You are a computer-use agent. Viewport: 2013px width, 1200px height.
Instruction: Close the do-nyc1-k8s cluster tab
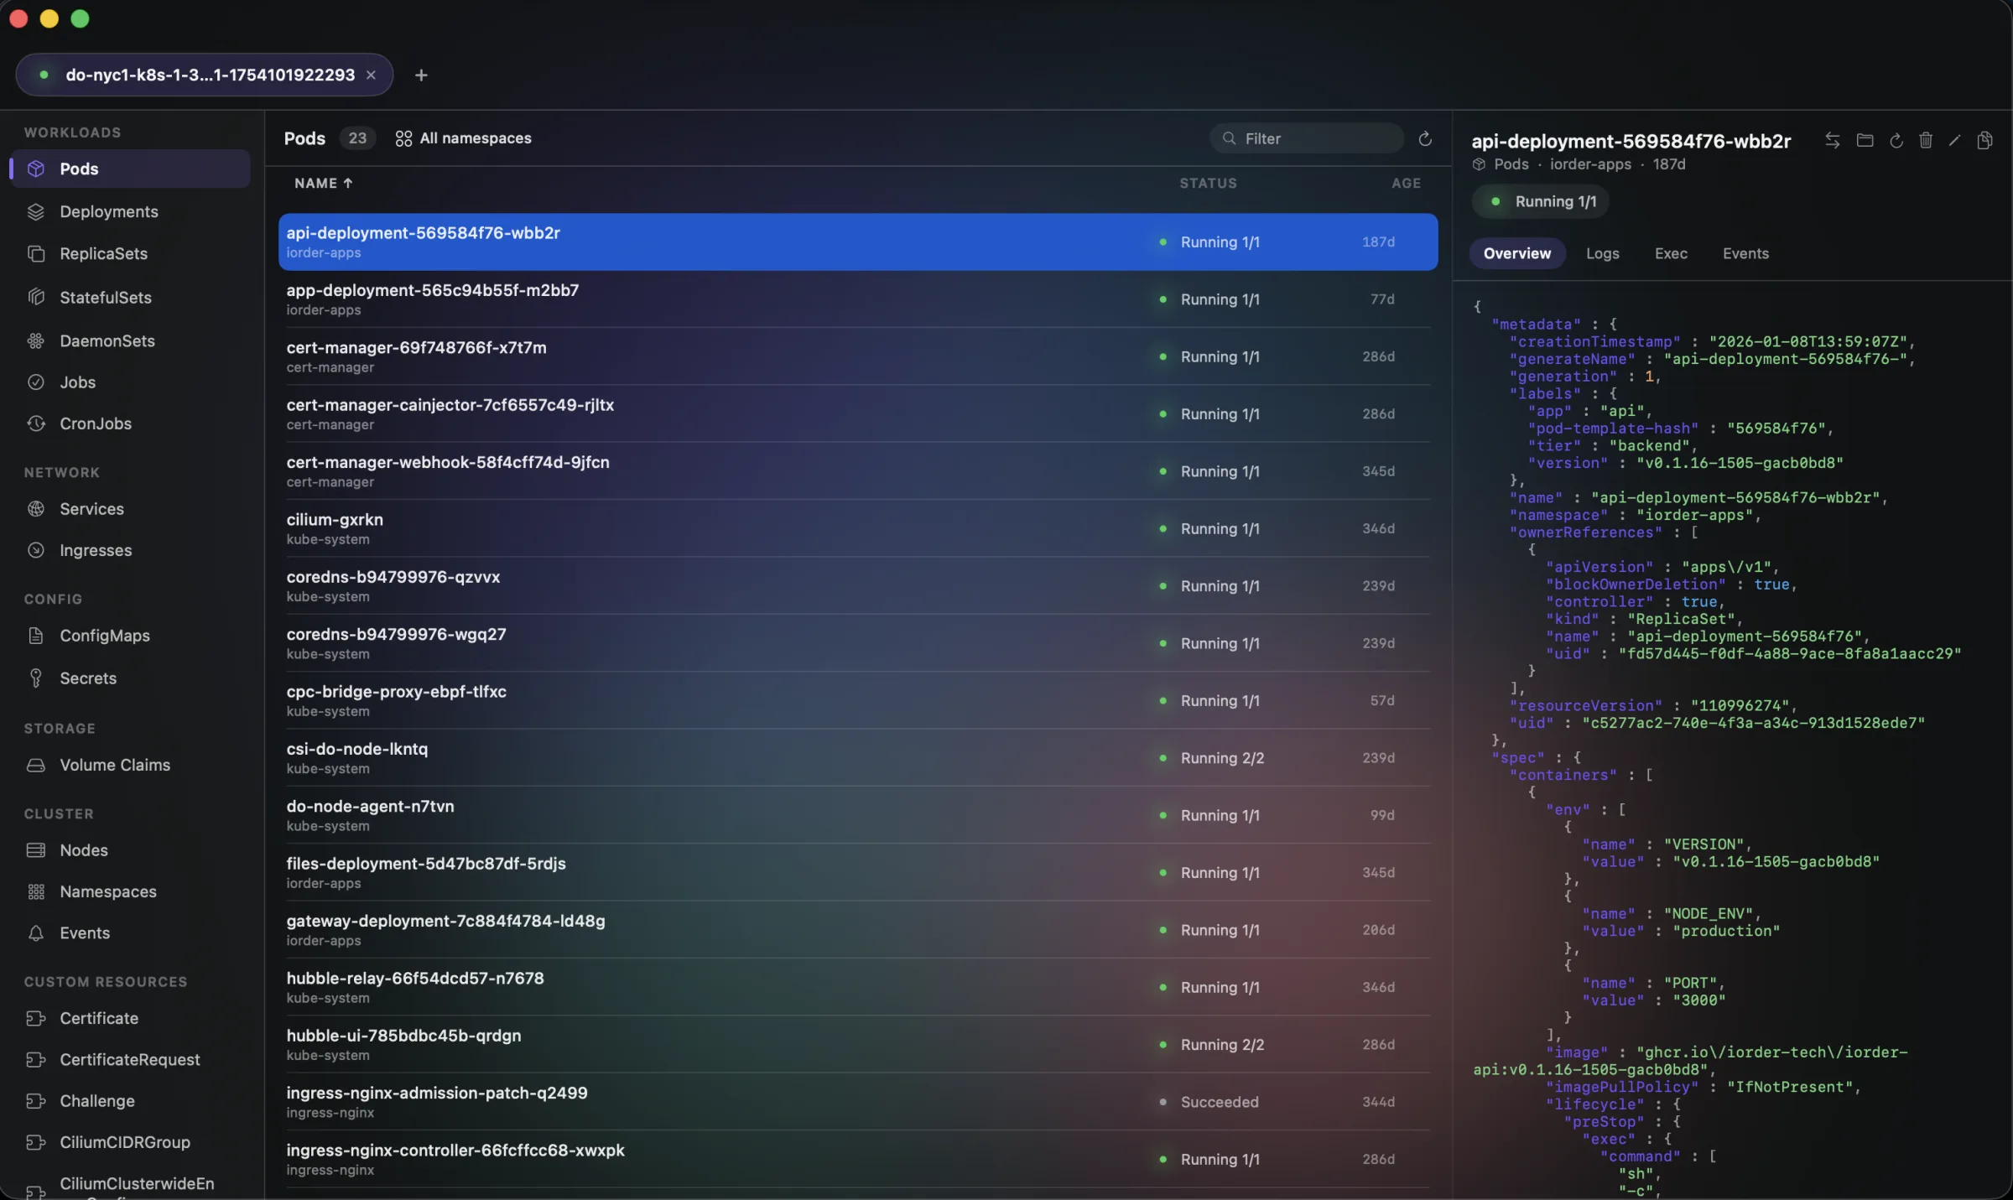pos(371,75)
